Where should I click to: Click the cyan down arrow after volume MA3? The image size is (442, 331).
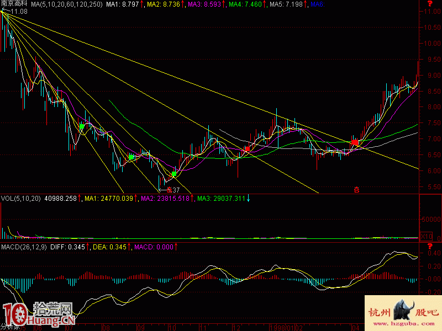(x=248, y=199)
